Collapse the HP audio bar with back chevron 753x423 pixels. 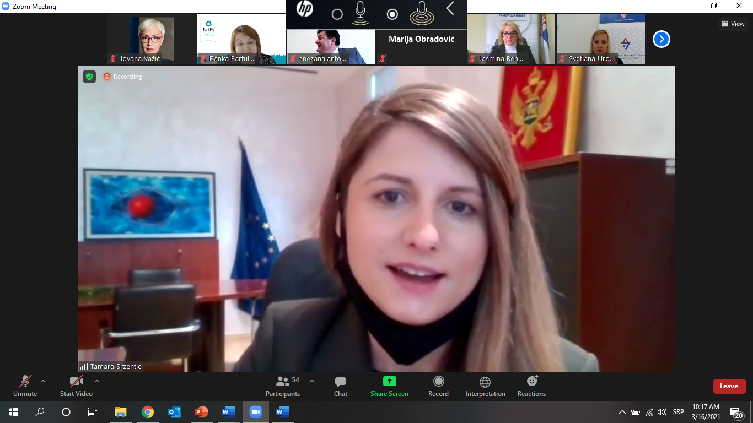[x=450, y=9]
